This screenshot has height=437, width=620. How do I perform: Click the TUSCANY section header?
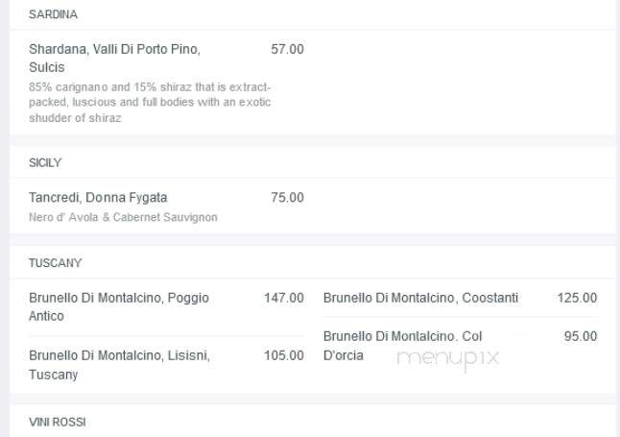pos(55,263)
